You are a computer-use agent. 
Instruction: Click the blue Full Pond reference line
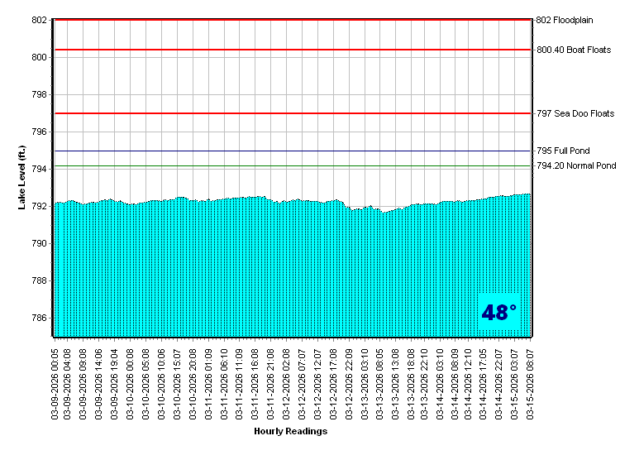(x=289, y=151)
